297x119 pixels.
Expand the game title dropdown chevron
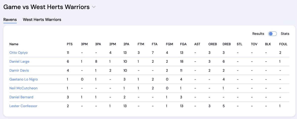94,7
